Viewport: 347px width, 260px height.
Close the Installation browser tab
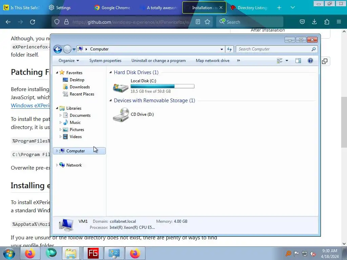(221, 7)
